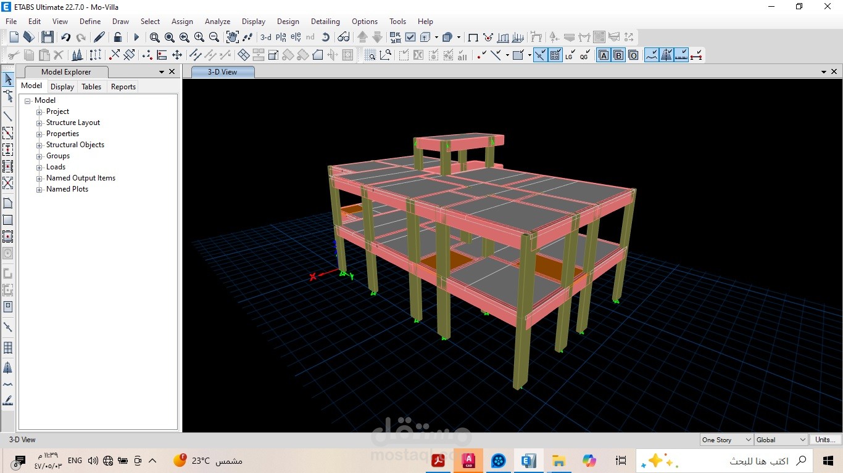Switch to the Display tab in Model Explorer
This screenshot has height=473, width=843.
click(62, 87)
